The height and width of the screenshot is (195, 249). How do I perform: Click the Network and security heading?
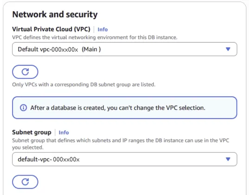click(55, 14)
